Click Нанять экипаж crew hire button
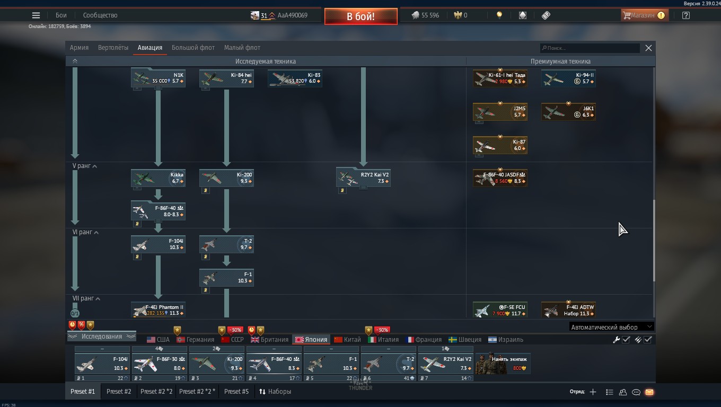Viewport: 721px width, 407px height. 503,364
